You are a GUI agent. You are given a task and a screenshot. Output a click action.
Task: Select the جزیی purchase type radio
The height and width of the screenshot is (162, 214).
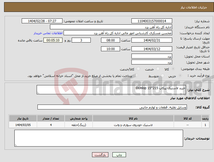tap(180, 75)
